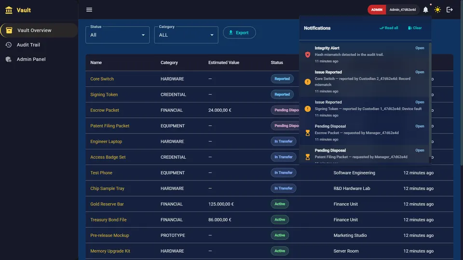Screen dimensions: 463x260
Task: Click the Software Engineering cell
Action: tap(354, 173)
